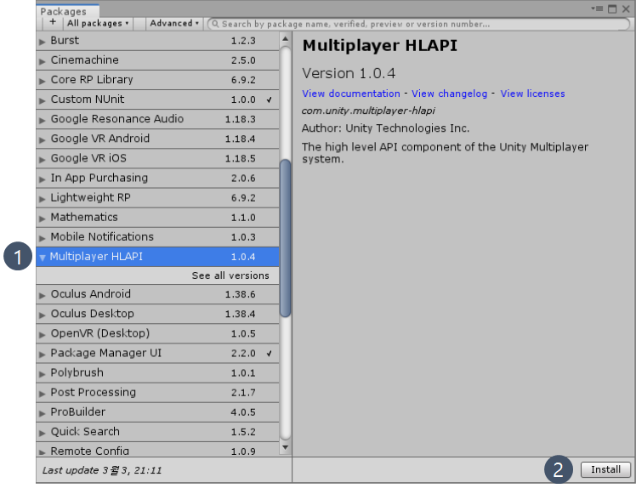Collapse the Multiplayer HLAPI package arrow
Screen dimensions: 636x494
43,258
